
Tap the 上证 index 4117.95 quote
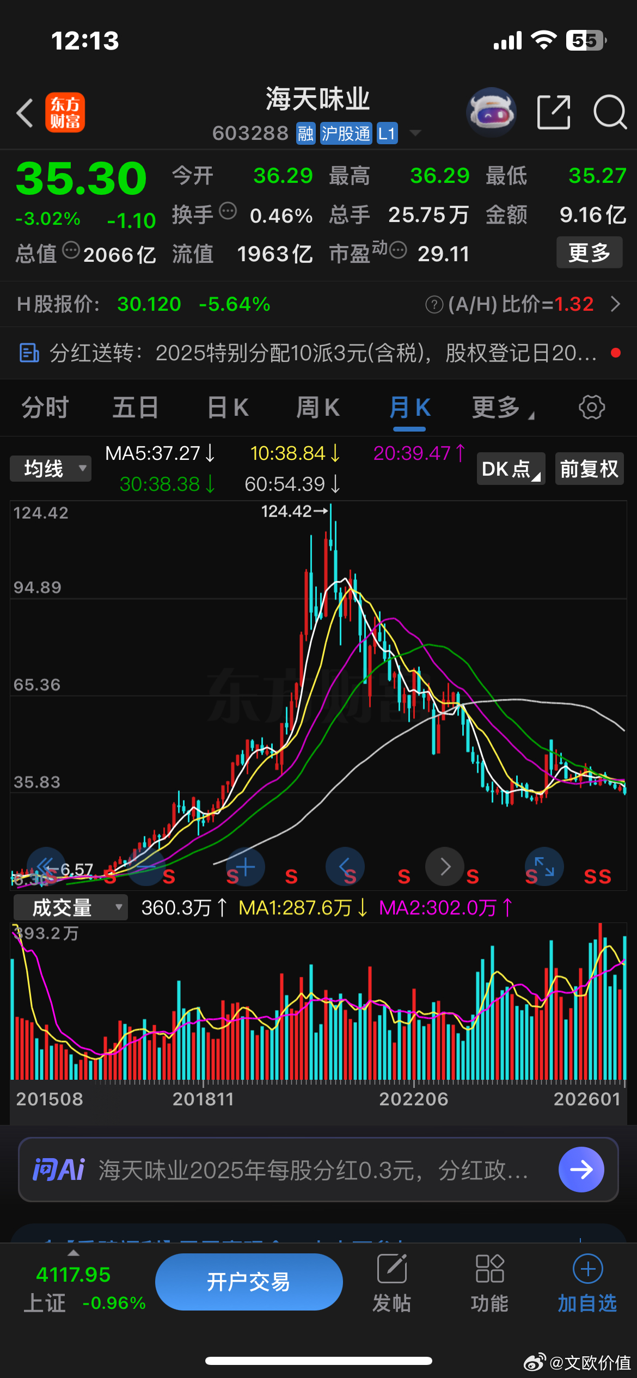click(84, 1289)
